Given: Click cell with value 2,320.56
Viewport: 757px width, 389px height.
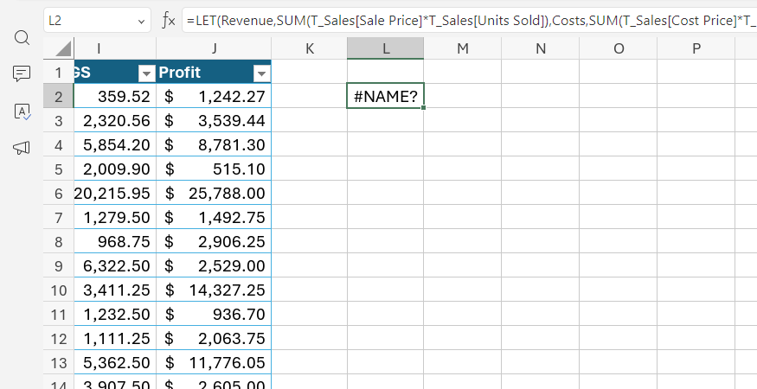Looking at the screenshot, I should 115,120.
